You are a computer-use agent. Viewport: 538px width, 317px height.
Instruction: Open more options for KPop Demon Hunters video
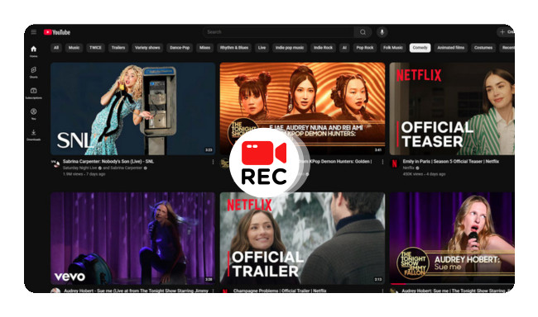(382, 162)
